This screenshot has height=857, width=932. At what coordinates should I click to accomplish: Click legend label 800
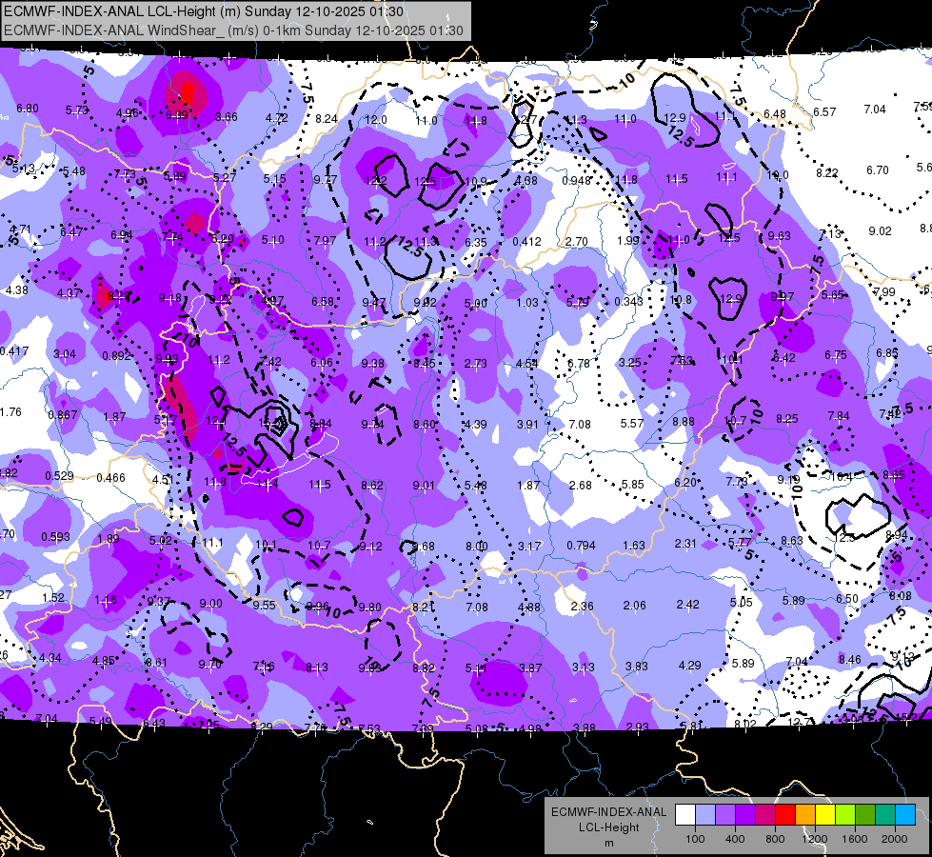(775, 839)
